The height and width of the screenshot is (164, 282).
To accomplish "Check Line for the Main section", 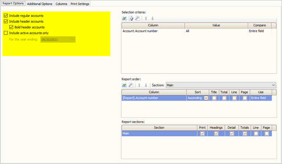I will (x=256, y=134).
